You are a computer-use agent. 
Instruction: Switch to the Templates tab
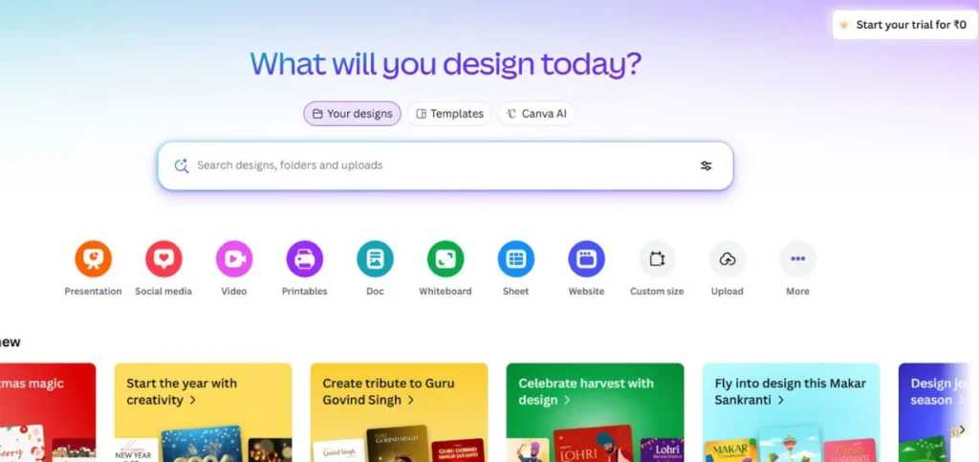point(449,114)
